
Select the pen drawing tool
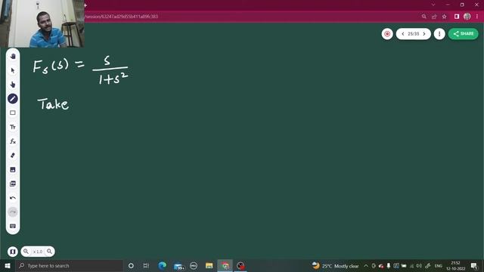click(x=13, y=99)
